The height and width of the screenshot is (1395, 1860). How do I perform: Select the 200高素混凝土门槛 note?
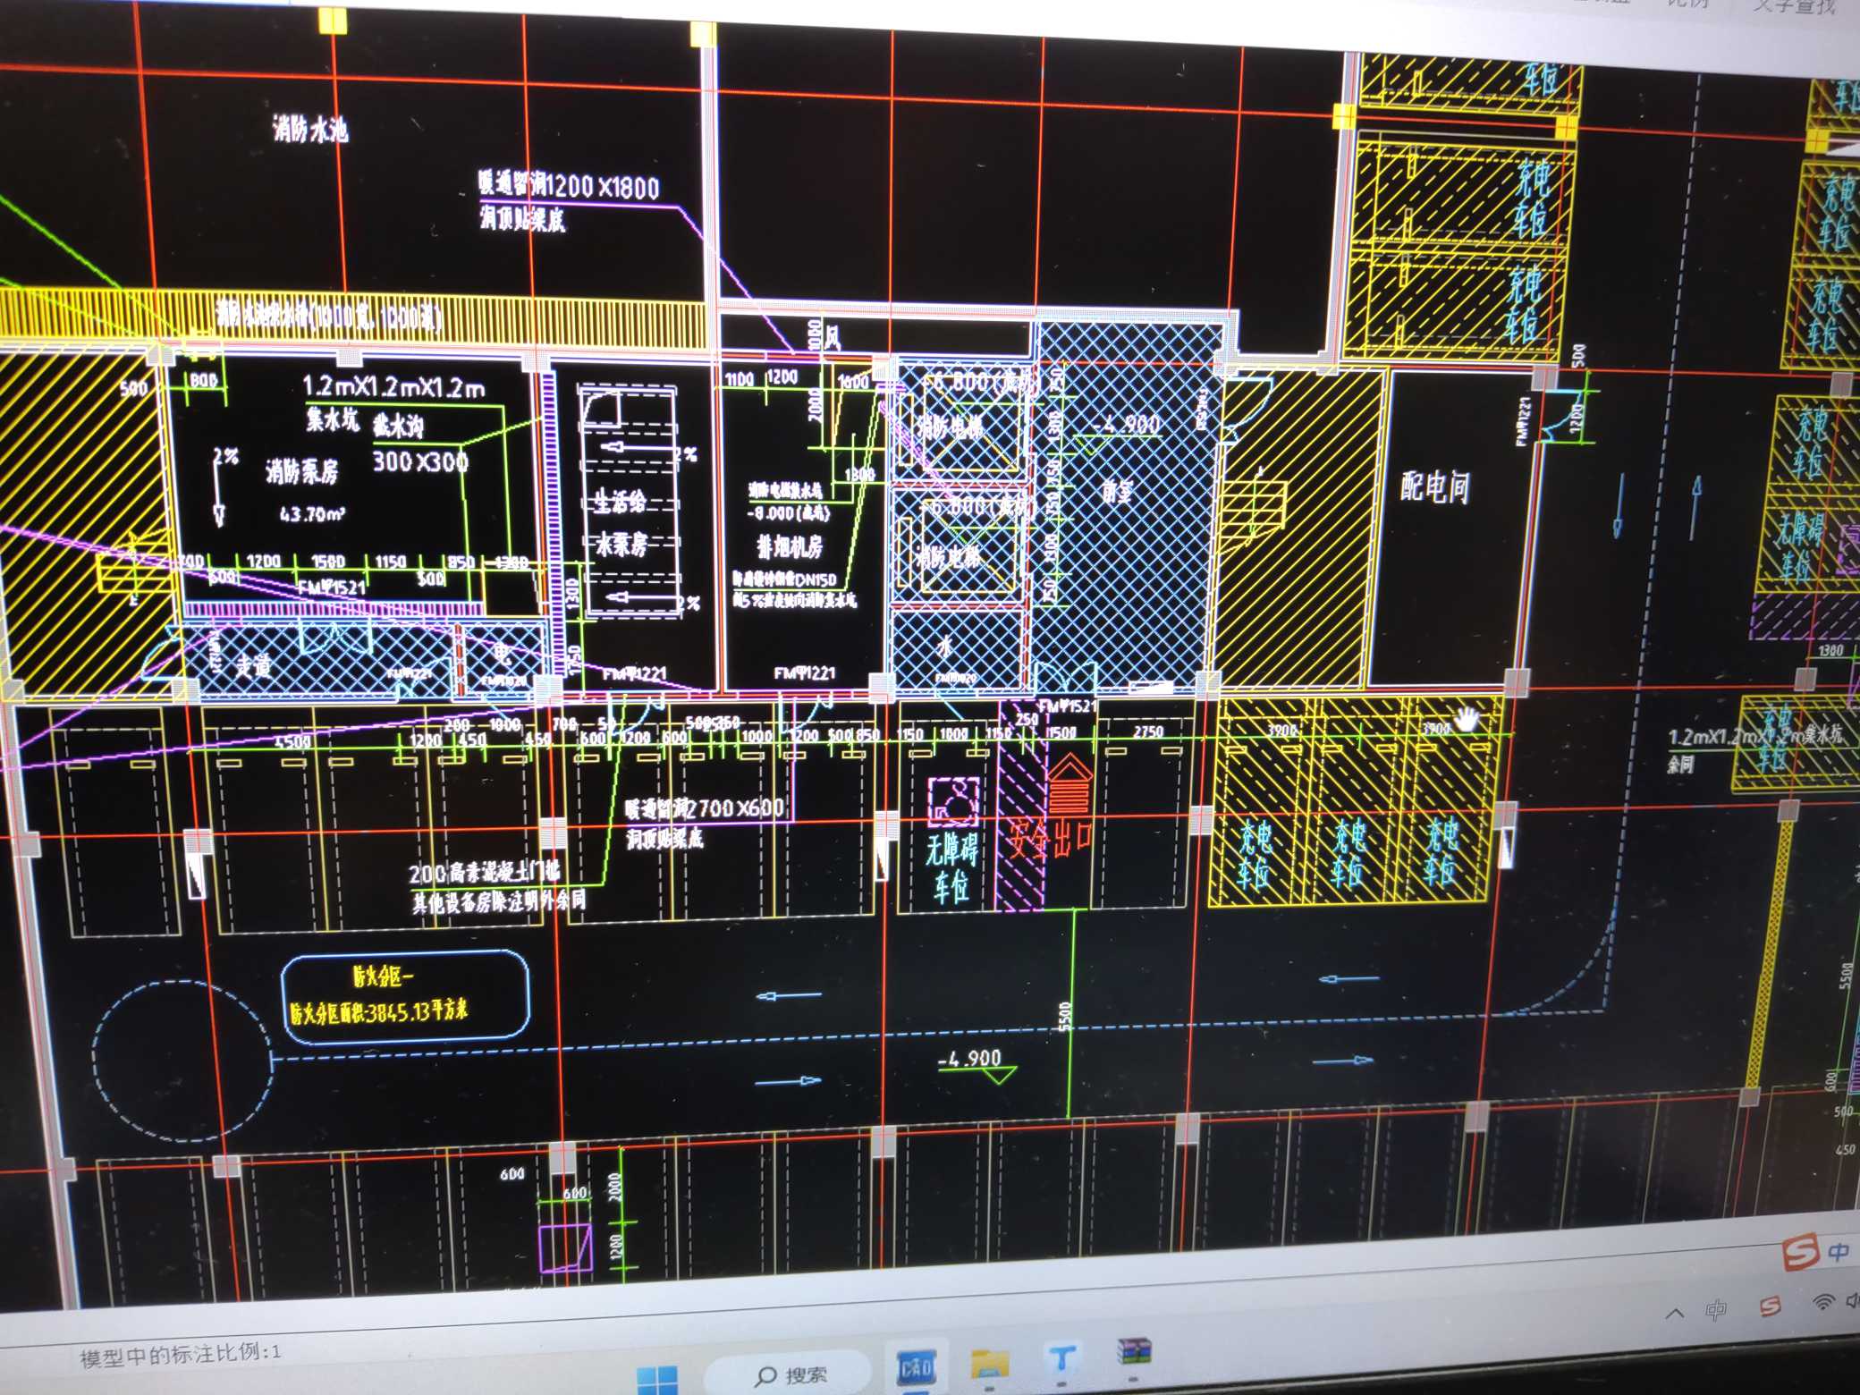tap(485, 872)
